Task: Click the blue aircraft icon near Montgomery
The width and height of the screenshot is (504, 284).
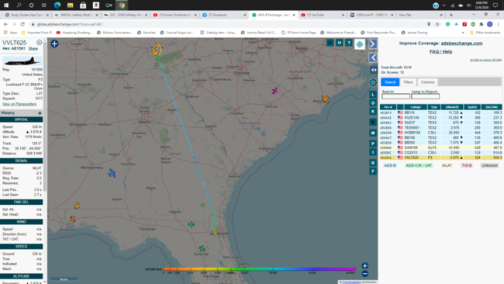Action: [112, 173]
